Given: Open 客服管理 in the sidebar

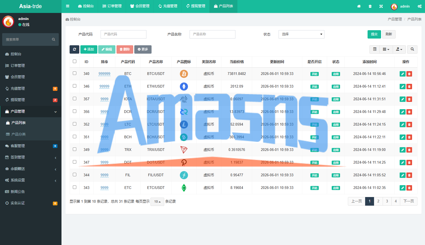Looking at the screenshot, I should coord(31,146).
